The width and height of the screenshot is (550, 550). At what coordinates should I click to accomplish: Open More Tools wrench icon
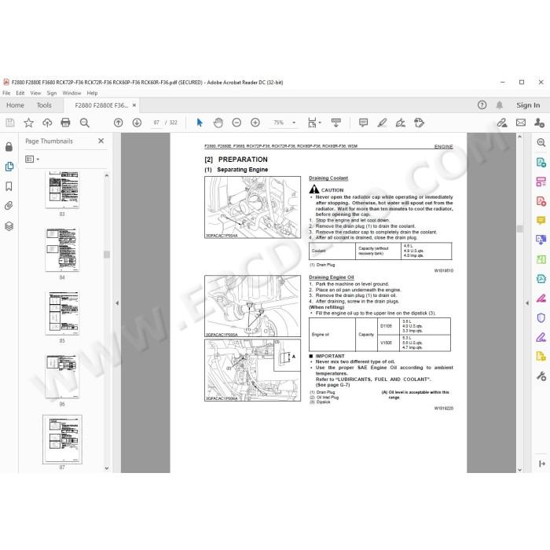point(541,376)
